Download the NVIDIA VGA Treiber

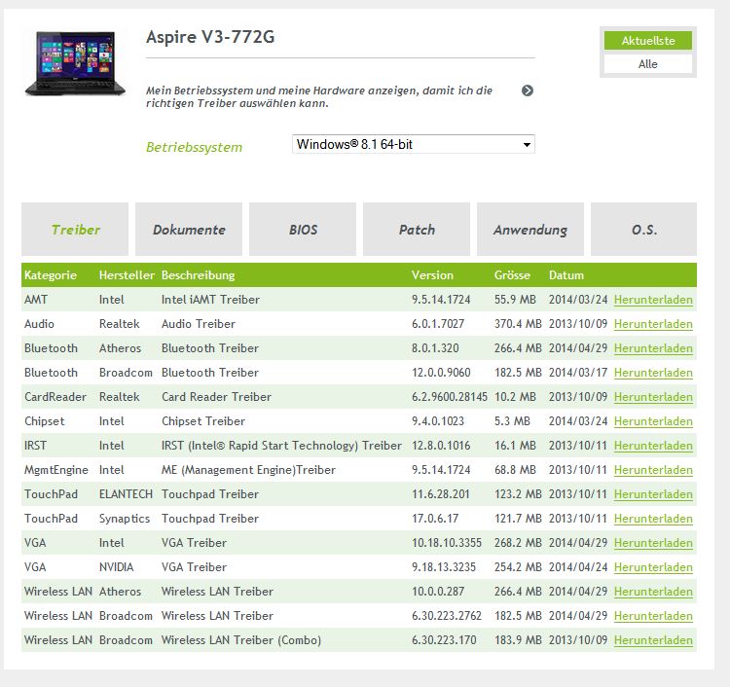[x=653, y=567]
